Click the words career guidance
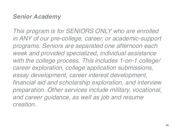The image size is (175, 131). click(x=47, y=98)
